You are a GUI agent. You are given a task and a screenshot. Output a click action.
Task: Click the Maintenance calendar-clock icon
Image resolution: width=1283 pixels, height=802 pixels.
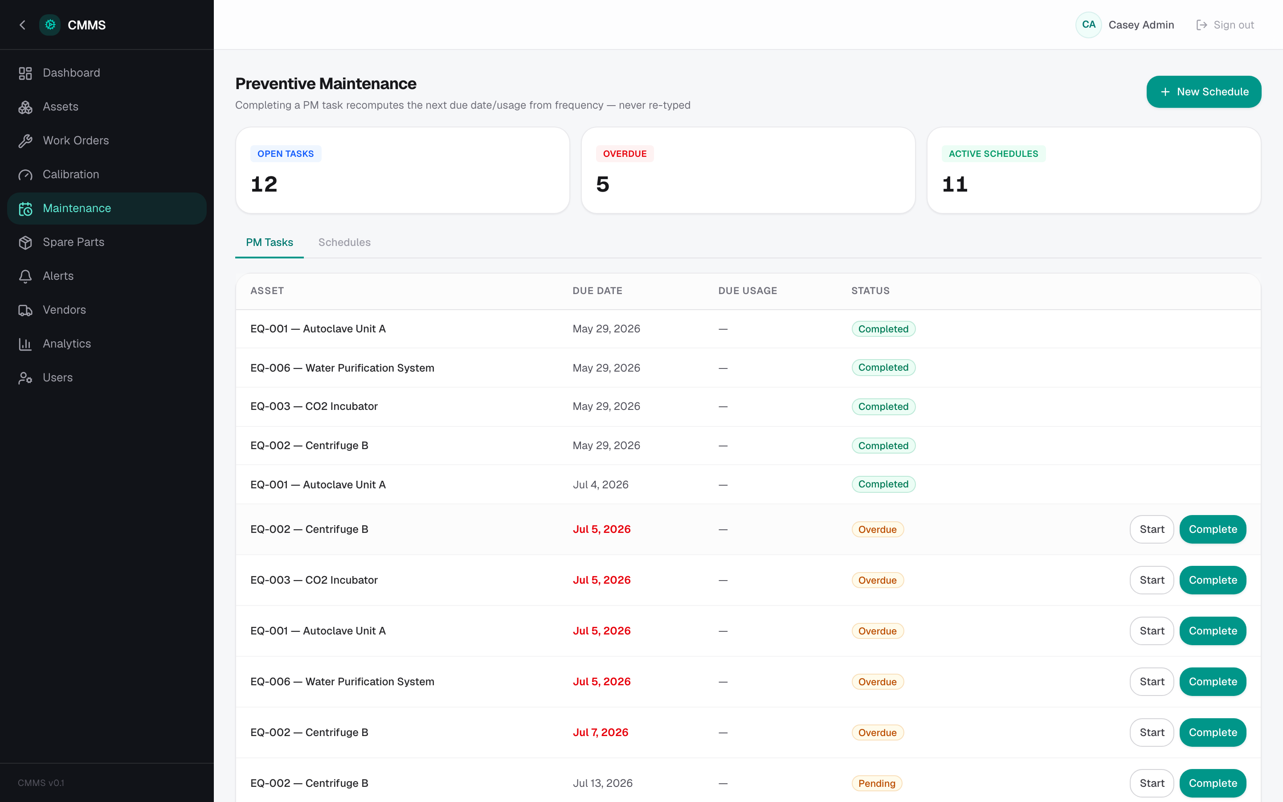pyautogui.click(x=25, y=209)
